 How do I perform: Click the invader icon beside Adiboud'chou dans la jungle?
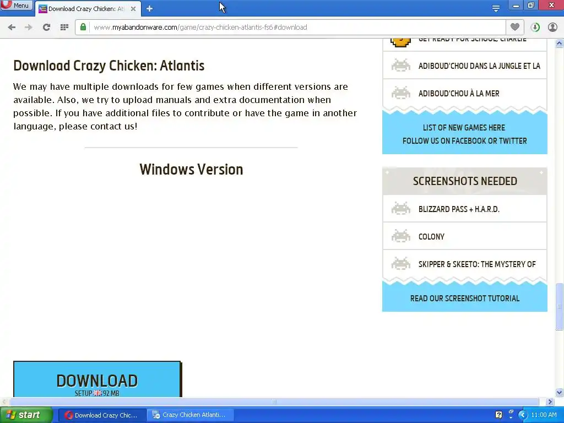[400, 65]
